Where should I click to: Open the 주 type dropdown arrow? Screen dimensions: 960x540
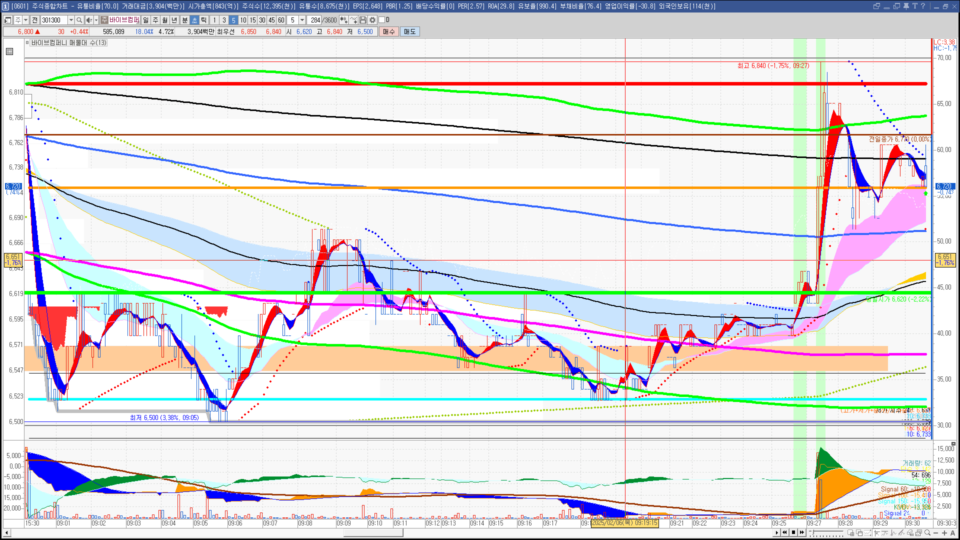pyautogui.click(x=25, y=20)
